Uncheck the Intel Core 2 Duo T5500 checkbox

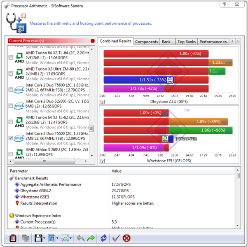pos(11,138)
